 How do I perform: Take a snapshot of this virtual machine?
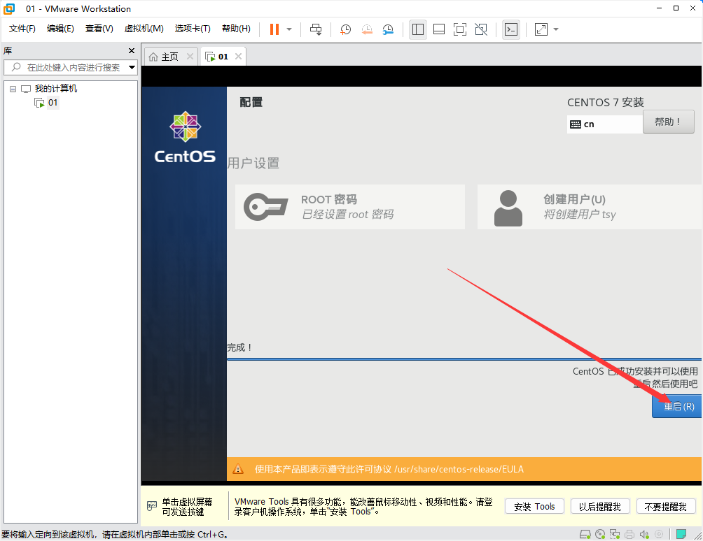click(345, 29)
